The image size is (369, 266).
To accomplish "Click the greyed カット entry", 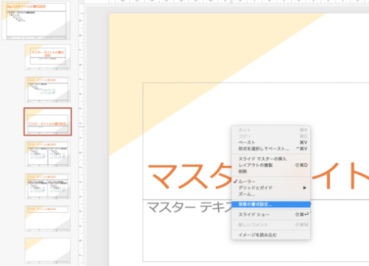I will 271,130.
